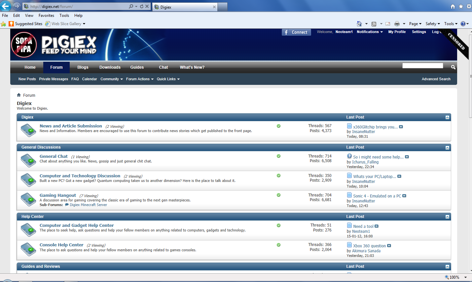The height and width of the screenshot is (282, 472).
Task: Open the Favorites menu
Action: tap(46, 16)
